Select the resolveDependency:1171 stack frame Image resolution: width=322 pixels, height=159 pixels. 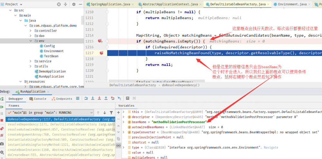click(x=61, y=124)
